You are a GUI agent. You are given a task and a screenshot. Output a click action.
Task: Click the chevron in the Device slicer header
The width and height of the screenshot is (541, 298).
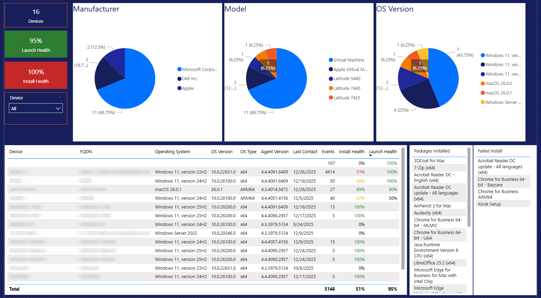tap(60, 97)
